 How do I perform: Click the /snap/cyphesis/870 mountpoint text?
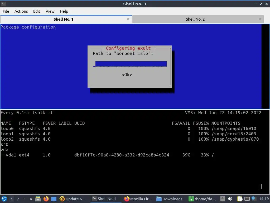coord(235,139)
